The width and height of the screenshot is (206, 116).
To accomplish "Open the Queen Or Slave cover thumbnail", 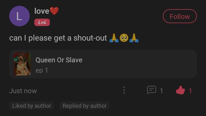I will point(23,64).
